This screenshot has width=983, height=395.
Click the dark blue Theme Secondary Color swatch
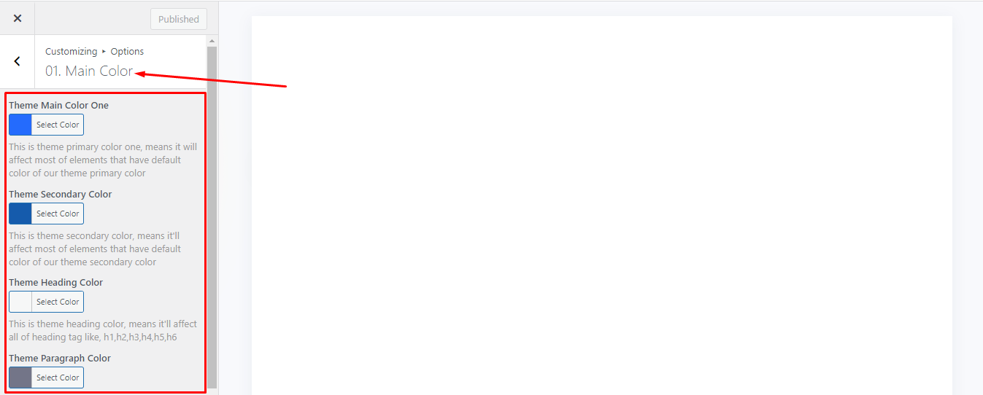pyautogui.click(x=20, y=214)
